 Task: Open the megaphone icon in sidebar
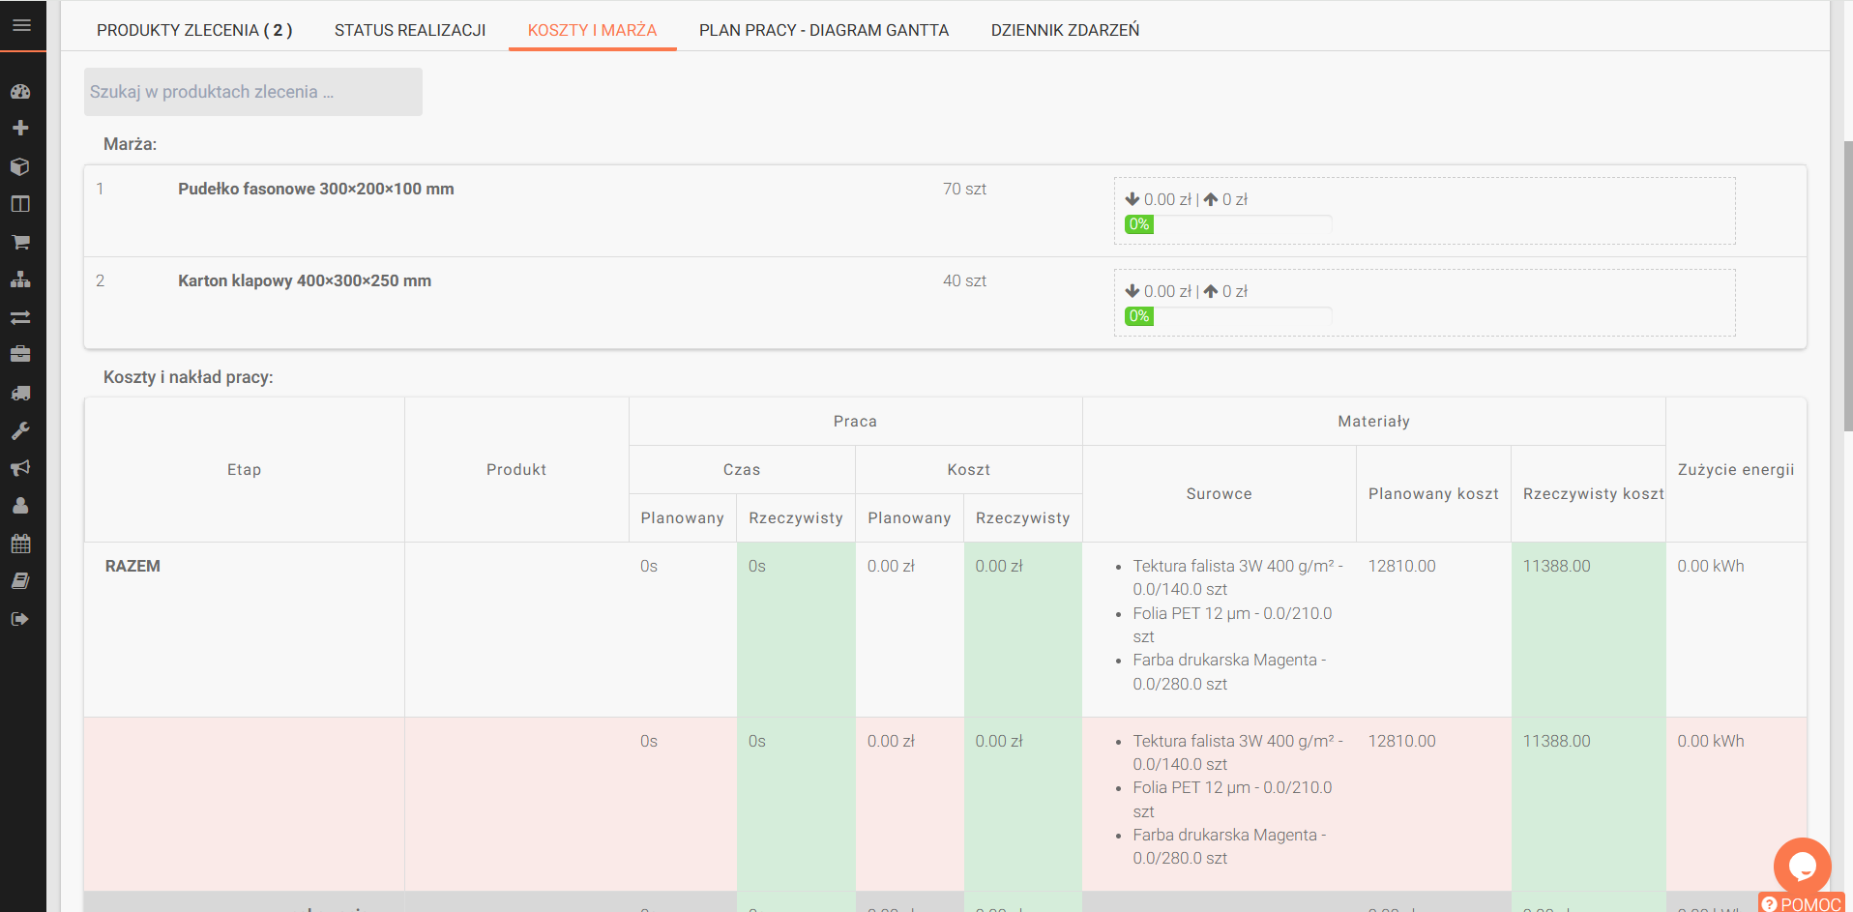coord(20,468)
